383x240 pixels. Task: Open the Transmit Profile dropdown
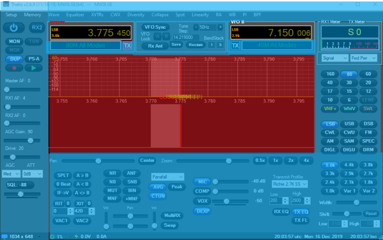290,184
